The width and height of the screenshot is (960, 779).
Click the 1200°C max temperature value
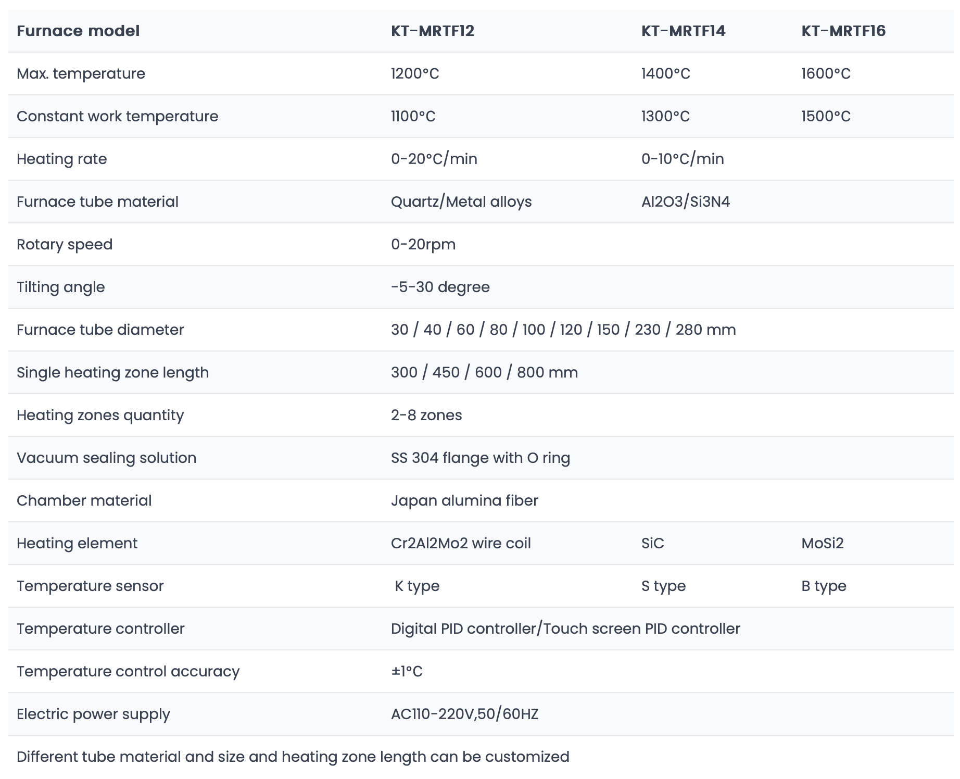click(415, 73)
